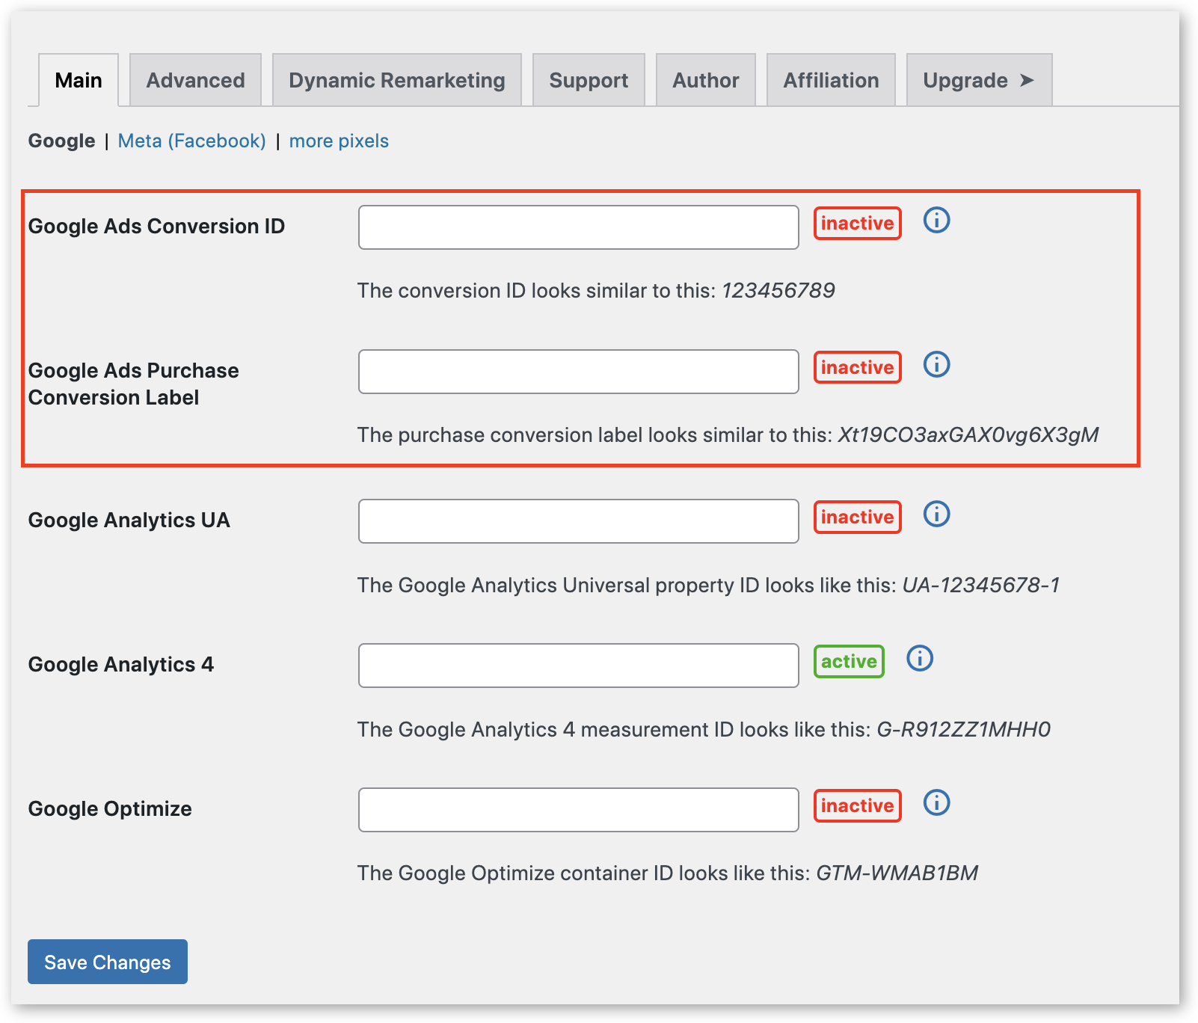Viewport: 1198px width, 1023px height.
Task: Click the inactive badge for Purchase Conversion Label
Action: (858, 367)
